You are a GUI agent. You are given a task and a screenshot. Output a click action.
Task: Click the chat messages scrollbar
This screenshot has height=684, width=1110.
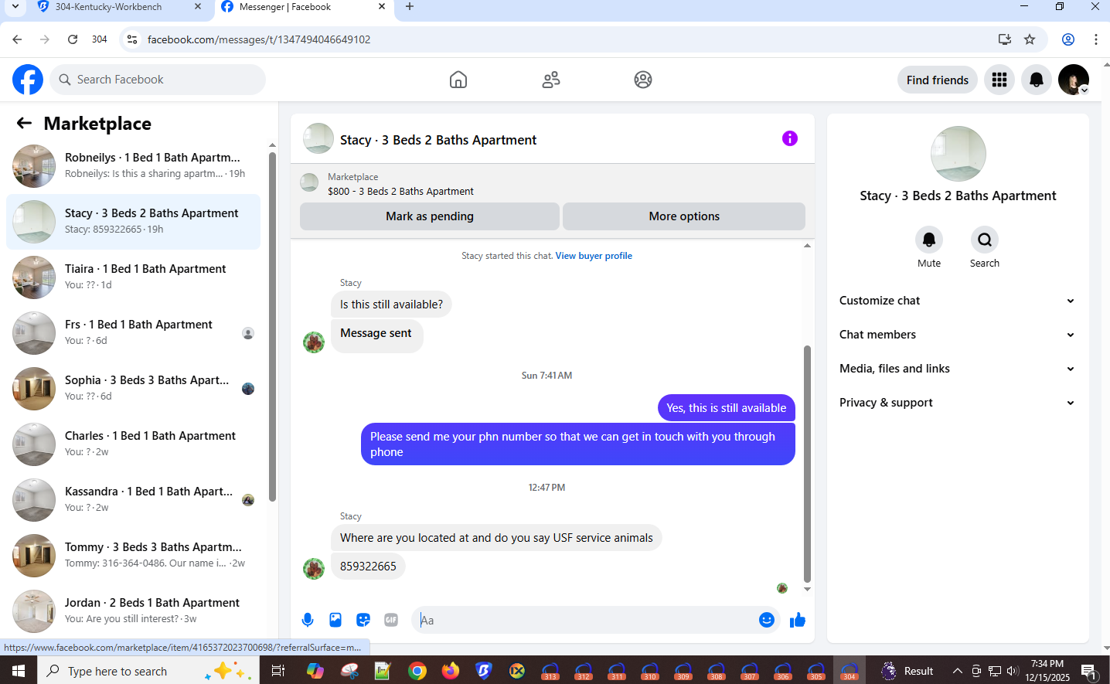(x=807, y=464)
